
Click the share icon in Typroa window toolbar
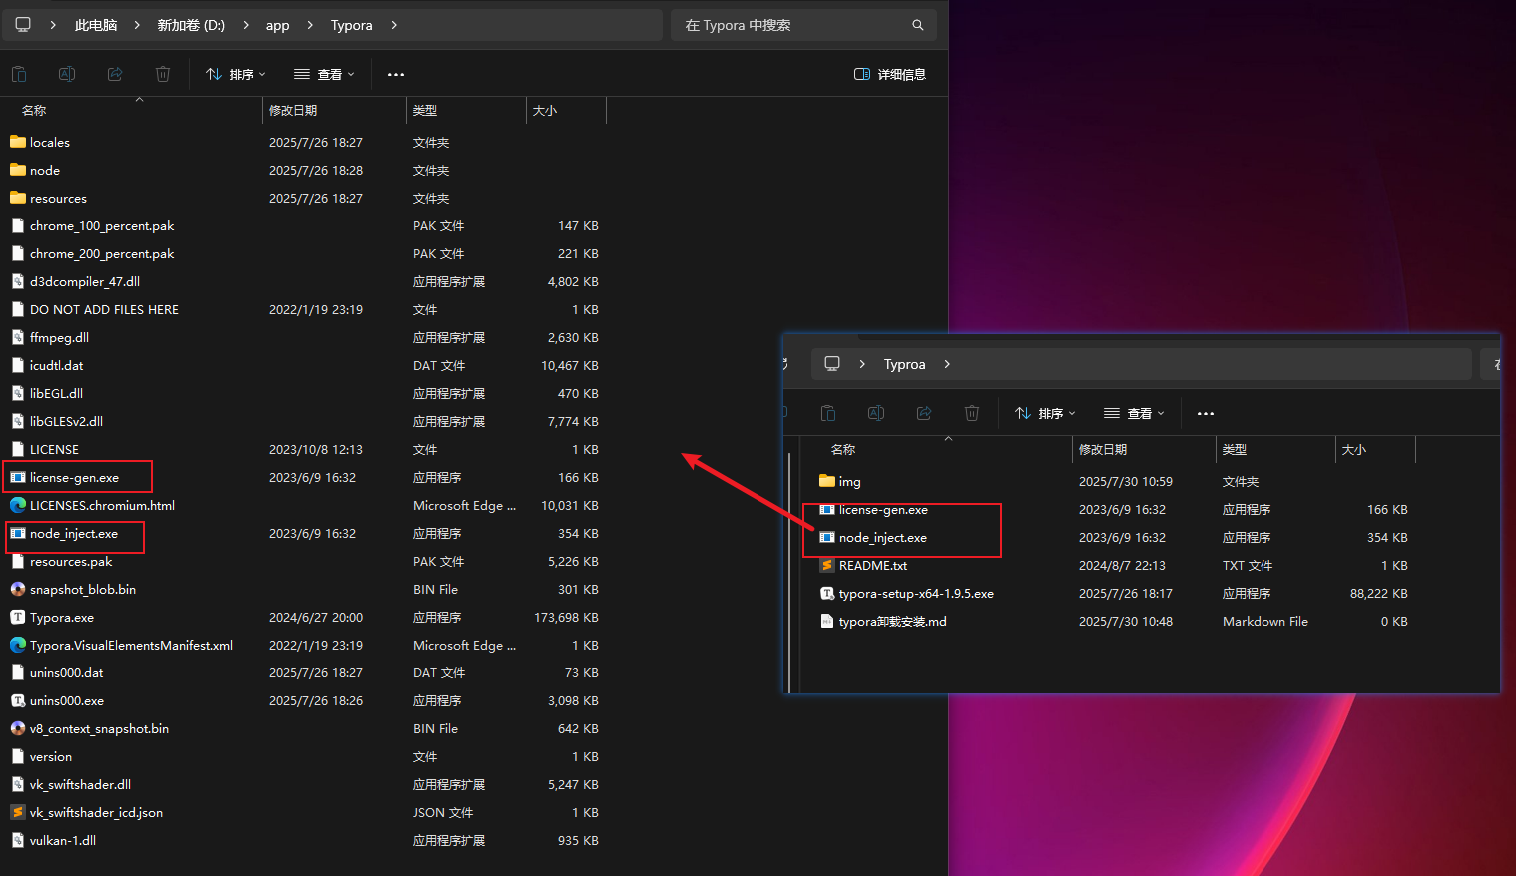924,413
